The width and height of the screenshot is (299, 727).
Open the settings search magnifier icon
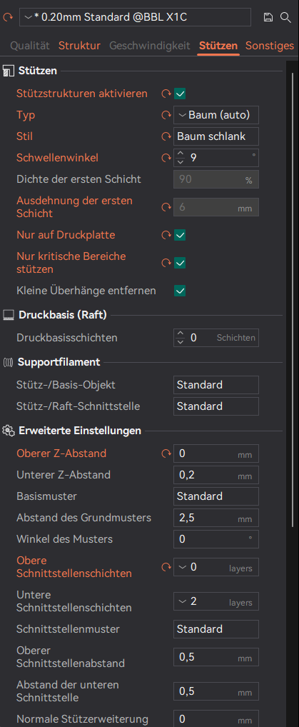coord(286,18)
